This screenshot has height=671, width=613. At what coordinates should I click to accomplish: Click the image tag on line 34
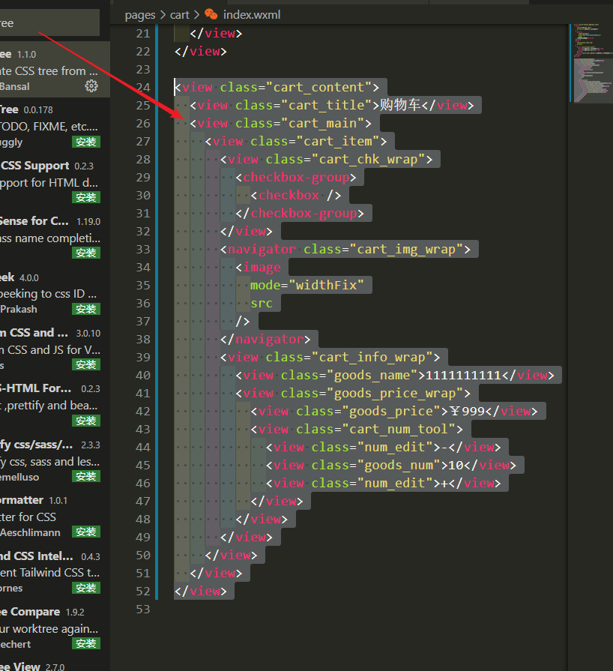(259, 267)
